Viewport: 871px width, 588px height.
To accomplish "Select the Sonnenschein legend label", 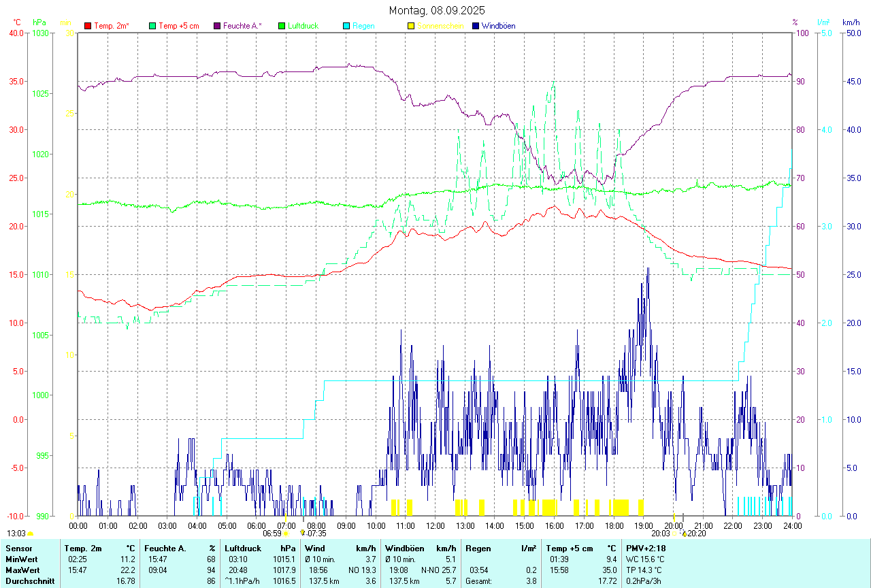I will [440, 26].
